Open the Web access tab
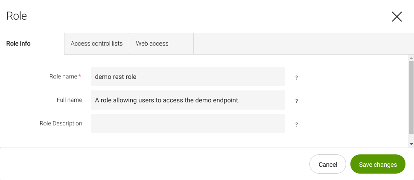414x180 pixels. tap(152, 44)
